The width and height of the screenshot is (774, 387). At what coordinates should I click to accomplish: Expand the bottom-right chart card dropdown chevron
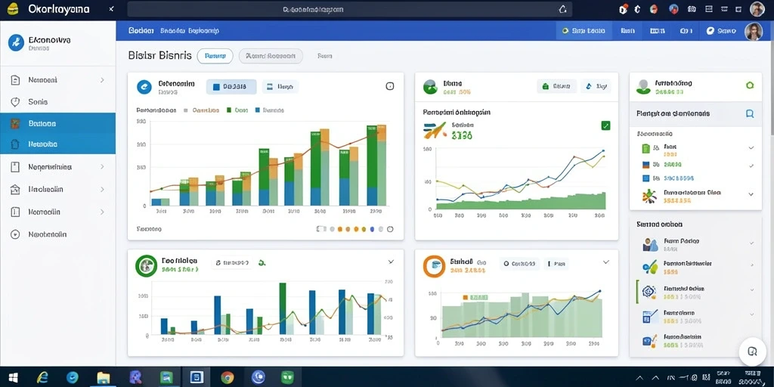pos(606,262)
